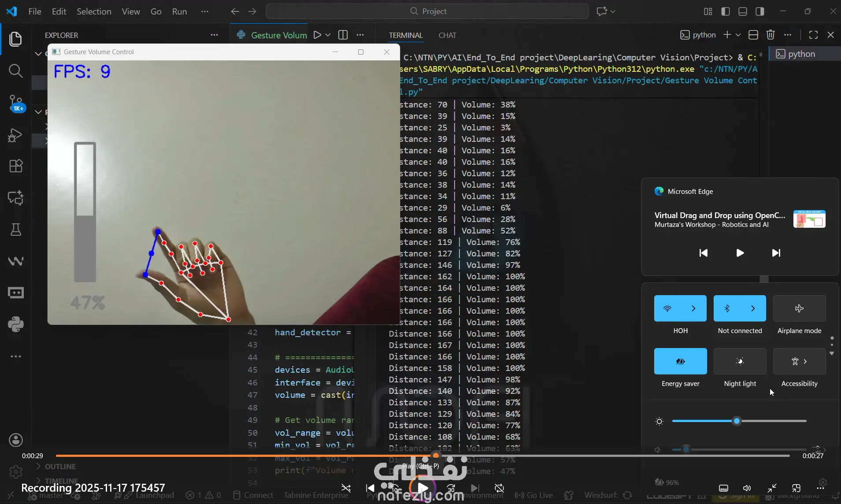Screen dimensions: 841x504
Task: Show additional views via activity bar ellipsis
Action: [x=16, y=356]
